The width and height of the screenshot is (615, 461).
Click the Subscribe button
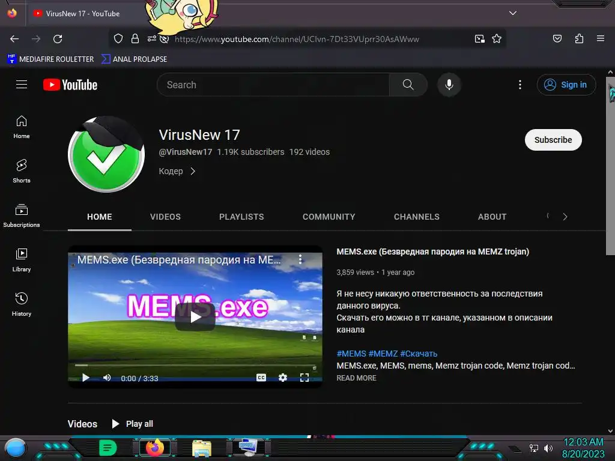click(553, 140)
